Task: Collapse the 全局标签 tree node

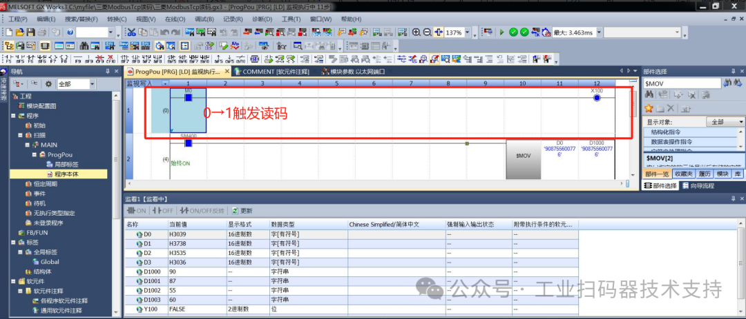Action: coord(20,252)
